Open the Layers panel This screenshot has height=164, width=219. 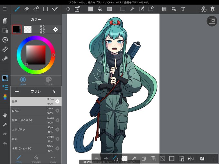tap(213, 9)
